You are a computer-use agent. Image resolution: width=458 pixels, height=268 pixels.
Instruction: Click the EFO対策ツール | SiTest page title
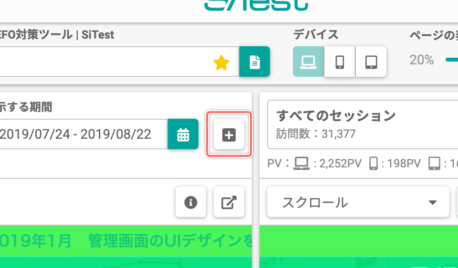pyautogui.click(x=57, y=35)
